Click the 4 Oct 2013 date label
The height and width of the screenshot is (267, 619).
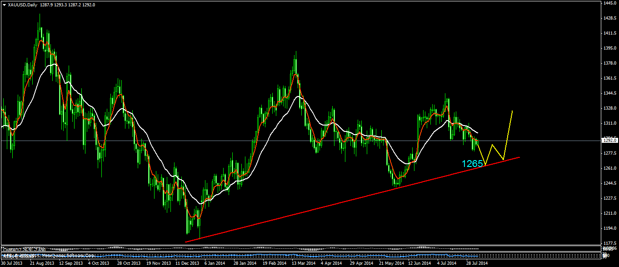tap(99, 263)
